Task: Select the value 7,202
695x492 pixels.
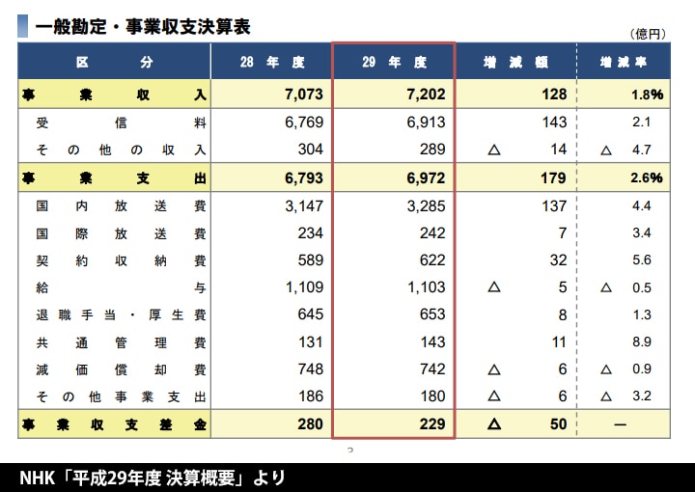Action: pyautogui.click(x=426, y=95)
